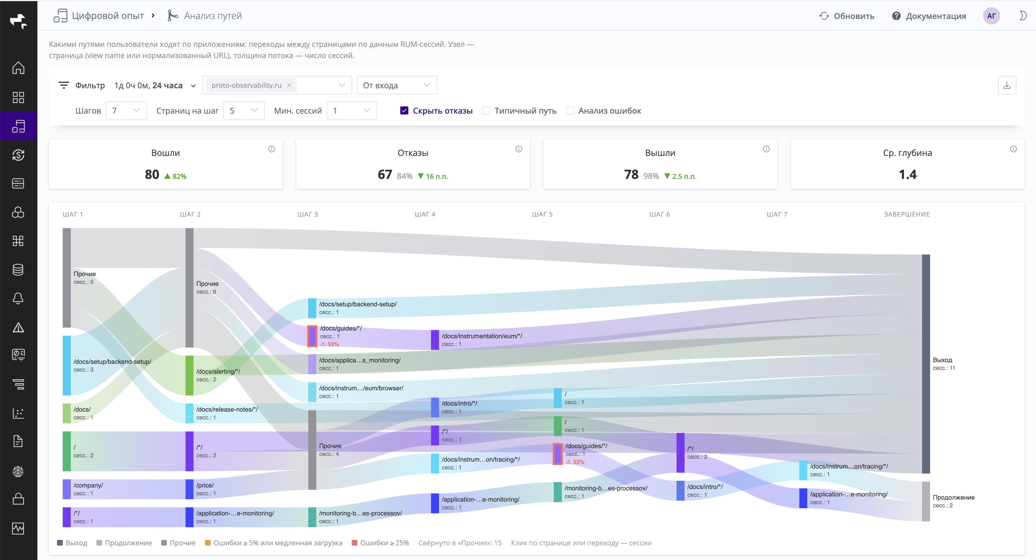This screenshot has height=560, width=1036.
Task: Open the lock icon in sidebar
Action: point(18,499)
